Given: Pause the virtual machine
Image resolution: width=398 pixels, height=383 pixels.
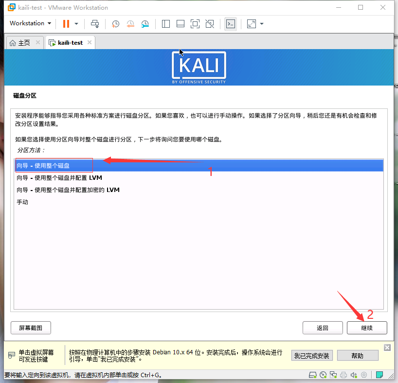Looking at the screenshot, I should point(66,24).
